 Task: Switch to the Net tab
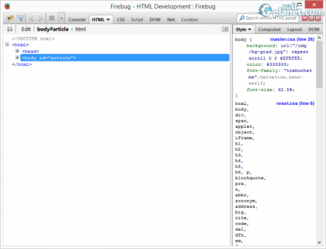(x=171, y=20)
